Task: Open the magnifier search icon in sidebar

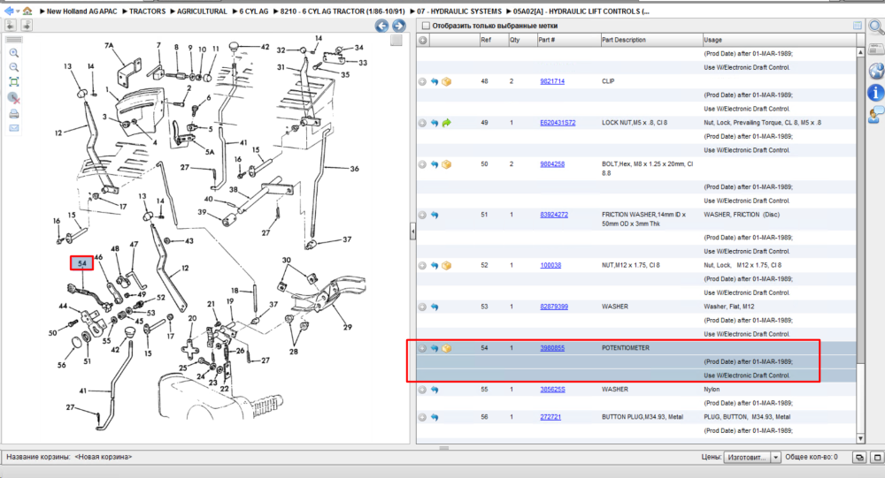Action: tap(876, 26)
